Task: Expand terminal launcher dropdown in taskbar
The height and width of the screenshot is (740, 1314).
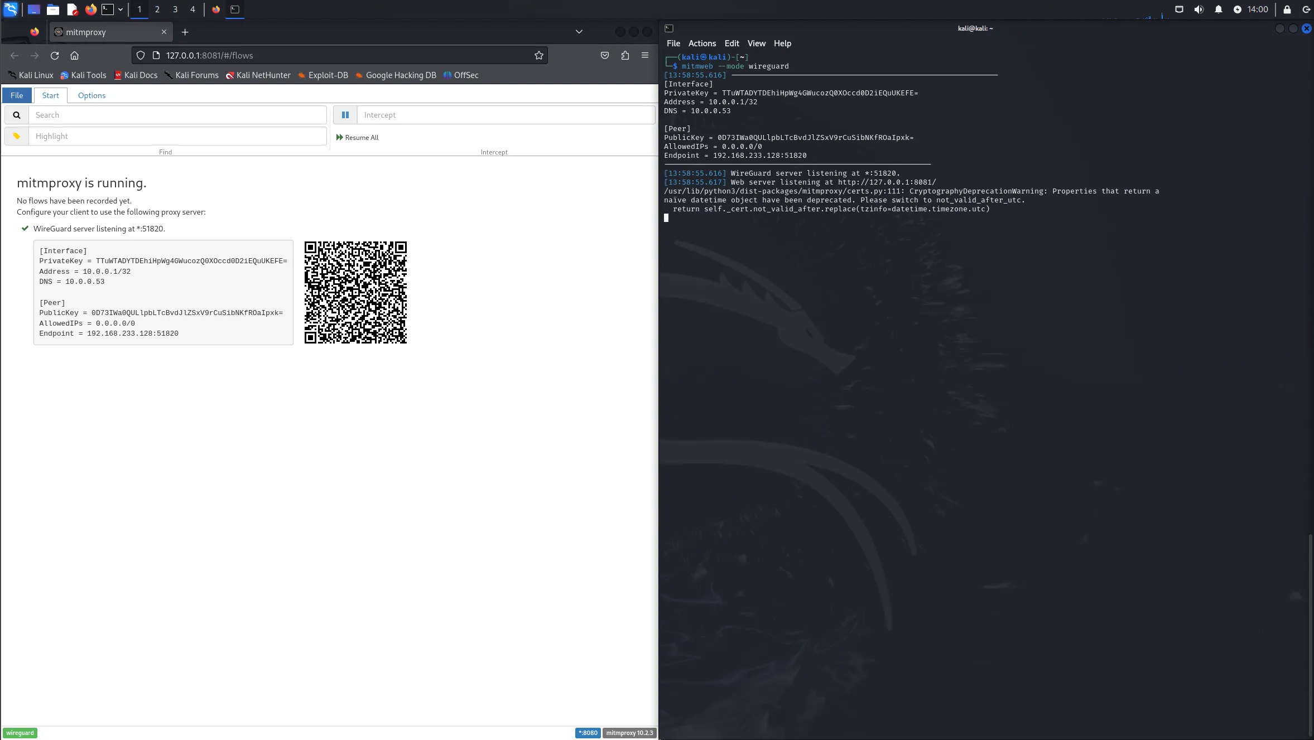Action: pos(121,9)
